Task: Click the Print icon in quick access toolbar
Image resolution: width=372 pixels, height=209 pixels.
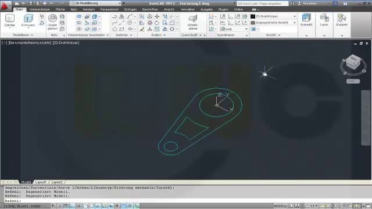Action: point(45,3)
